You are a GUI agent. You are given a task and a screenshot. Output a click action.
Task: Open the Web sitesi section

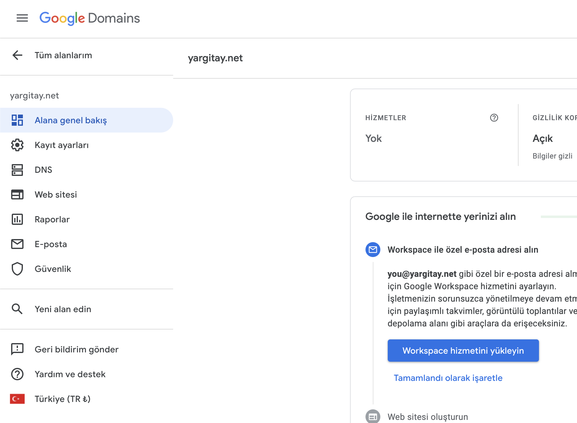click(x=87, y=194)
